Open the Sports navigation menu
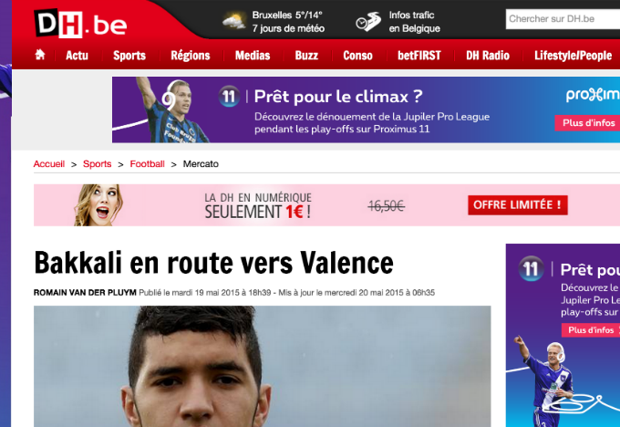 pyautogui.click(x=129, y=56)
